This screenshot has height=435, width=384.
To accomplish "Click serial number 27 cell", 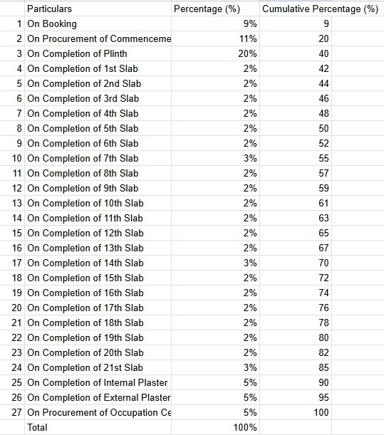I will click(12, 412).
